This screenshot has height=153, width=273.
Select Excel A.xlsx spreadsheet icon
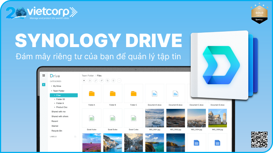(91, 118)
